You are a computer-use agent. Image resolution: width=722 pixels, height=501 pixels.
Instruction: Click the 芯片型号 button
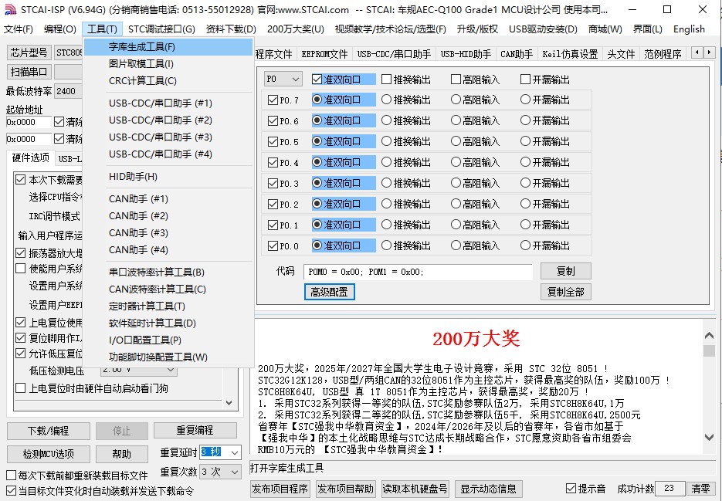(29, 52)
